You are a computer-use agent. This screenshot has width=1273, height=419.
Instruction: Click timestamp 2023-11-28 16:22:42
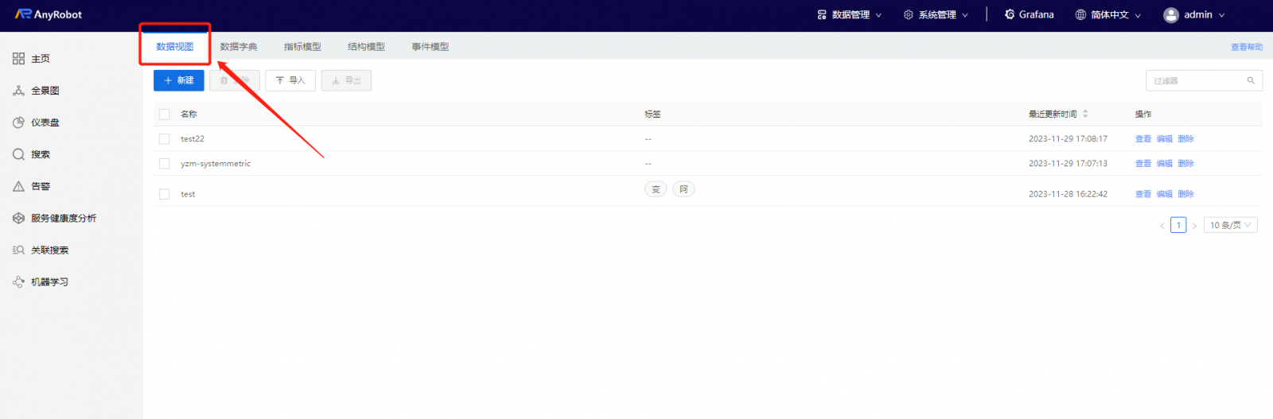1068,194
